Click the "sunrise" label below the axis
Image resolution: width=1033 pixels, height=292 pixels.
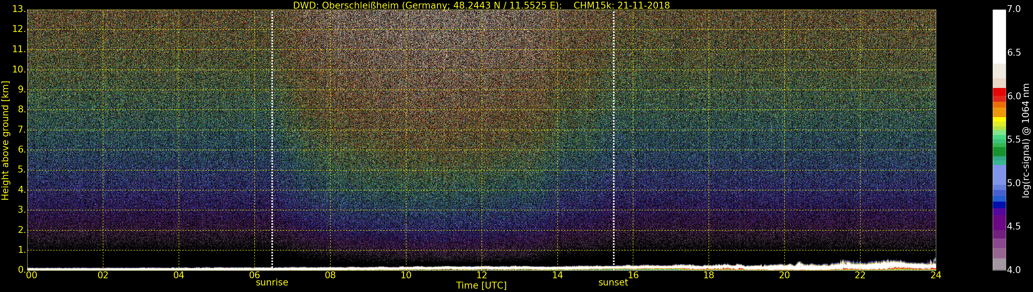pyautogui.click(x=272, y=282)
